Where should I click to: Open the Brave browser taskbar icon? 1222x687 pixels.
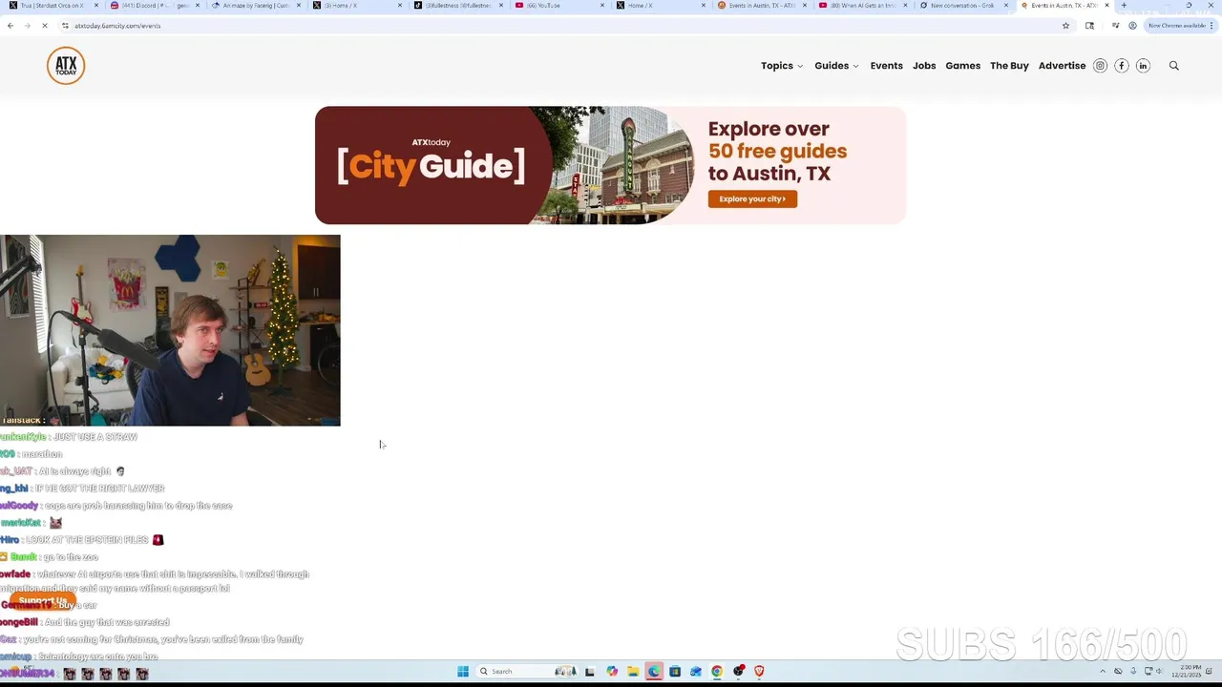[759, 672]
